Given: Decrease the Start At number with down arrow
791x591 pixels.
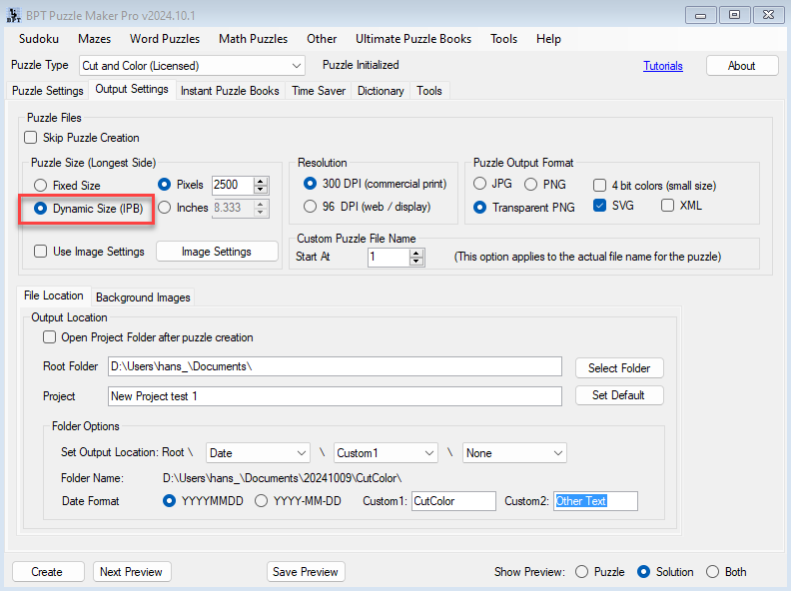Looking at the screenshot, I should click(417, 262).
